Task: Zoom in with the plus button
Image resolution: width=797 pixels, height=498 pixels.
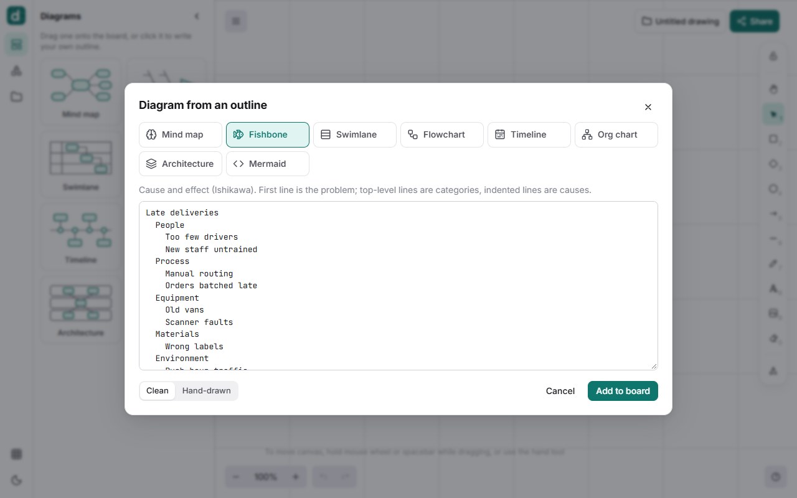Action: tap(296, 477)
